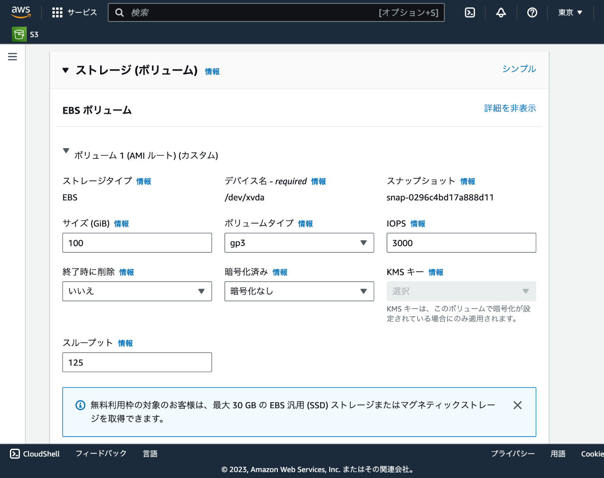
Task: Click the IOPS input field
Action: pyautogui.click(x=461, y=243)
